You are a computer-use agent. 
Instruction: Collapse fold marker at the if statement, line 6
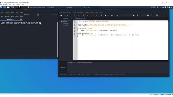pyautogui.click(x=77, y=29)
